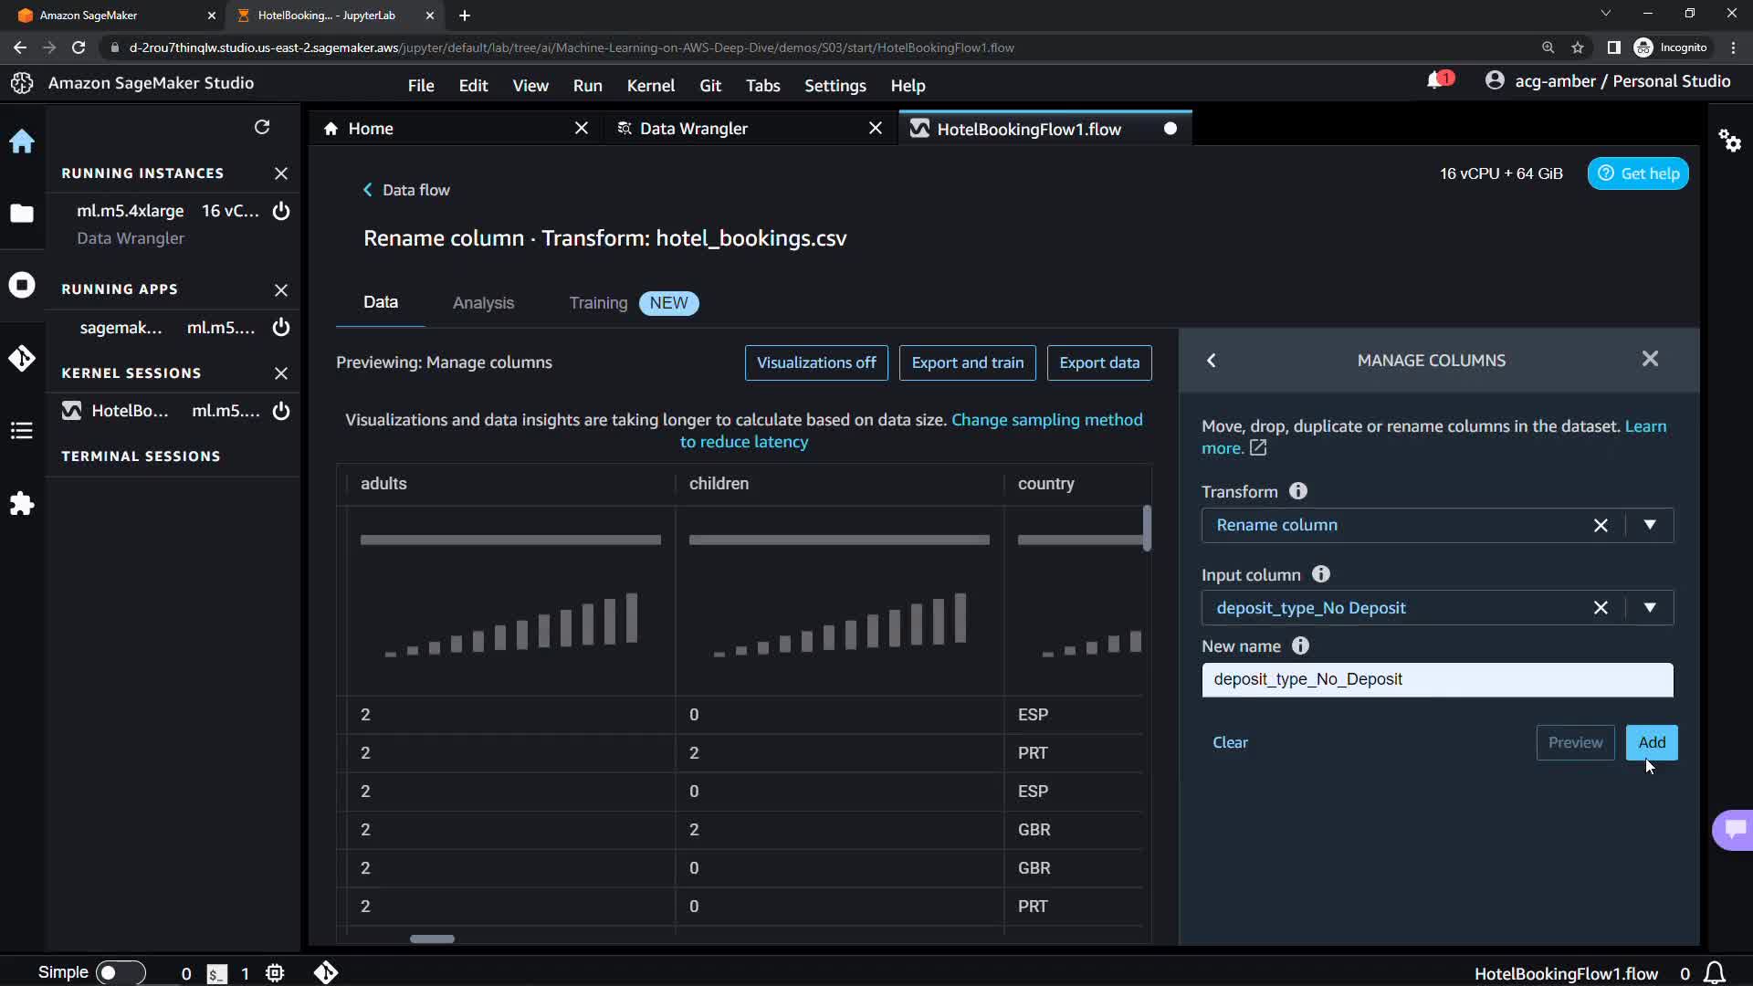The image size is (1753, 986).
Task: Open the File Browser folder icon
Action: 22,214
